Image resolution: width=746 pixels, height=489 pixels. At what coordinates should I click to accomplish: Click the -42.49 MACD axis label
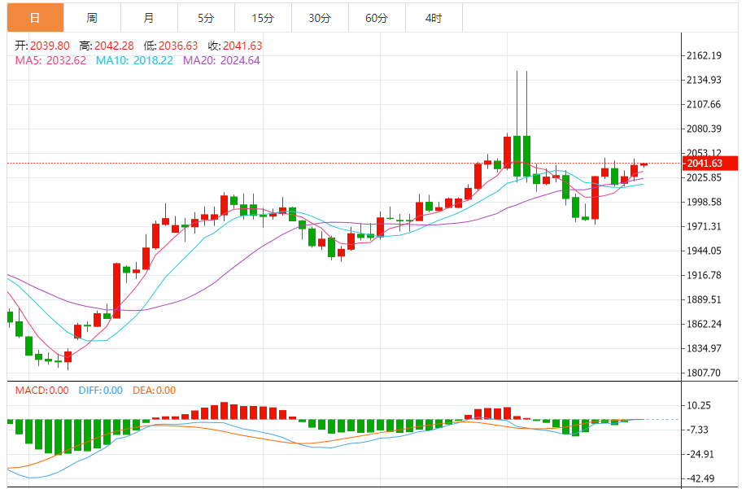point(700,478)
